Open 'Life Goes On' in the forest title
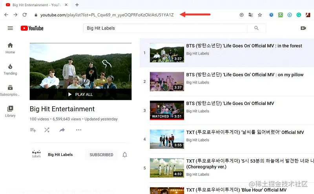The image size is (314, 194). pos(244,46)
